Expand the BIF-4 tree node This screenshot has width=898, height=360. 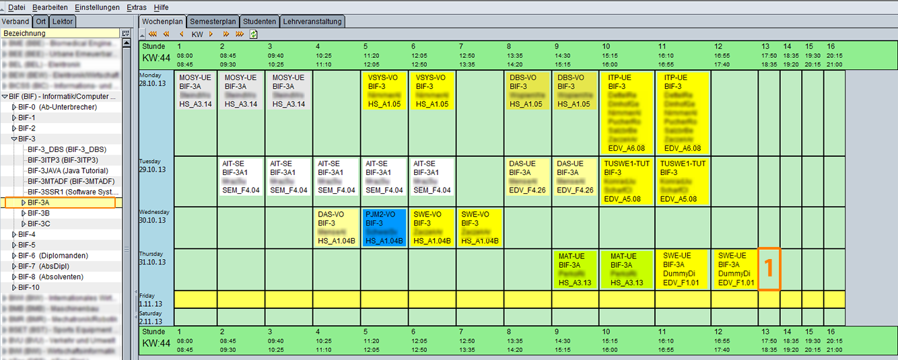point(14,234)
